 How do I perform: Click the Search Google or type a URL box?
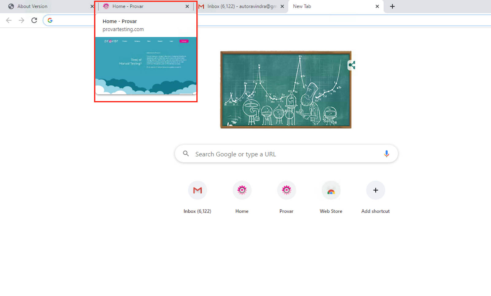286,154
